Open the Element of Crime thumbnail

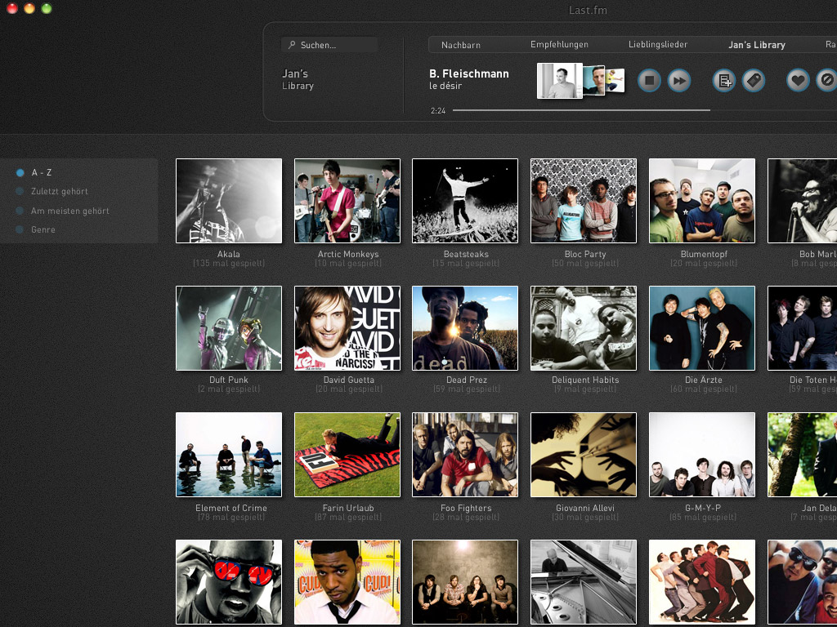(x=229, y=454)
